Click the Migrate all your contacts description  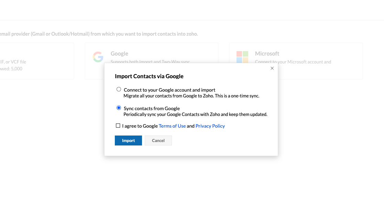pos(191,96)
